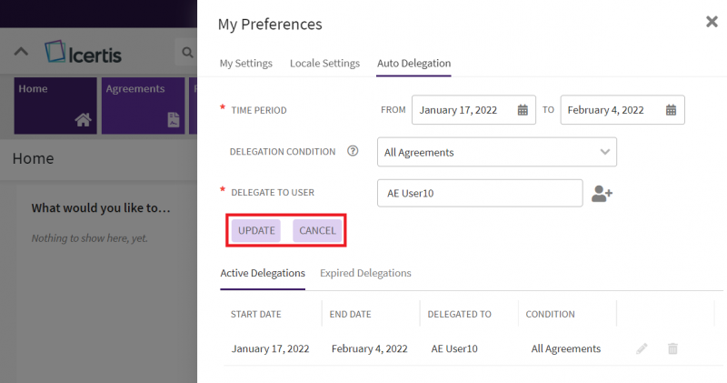Select the Active Delegations tab
This screenshot has width=727, height=383.
[263, 273]
